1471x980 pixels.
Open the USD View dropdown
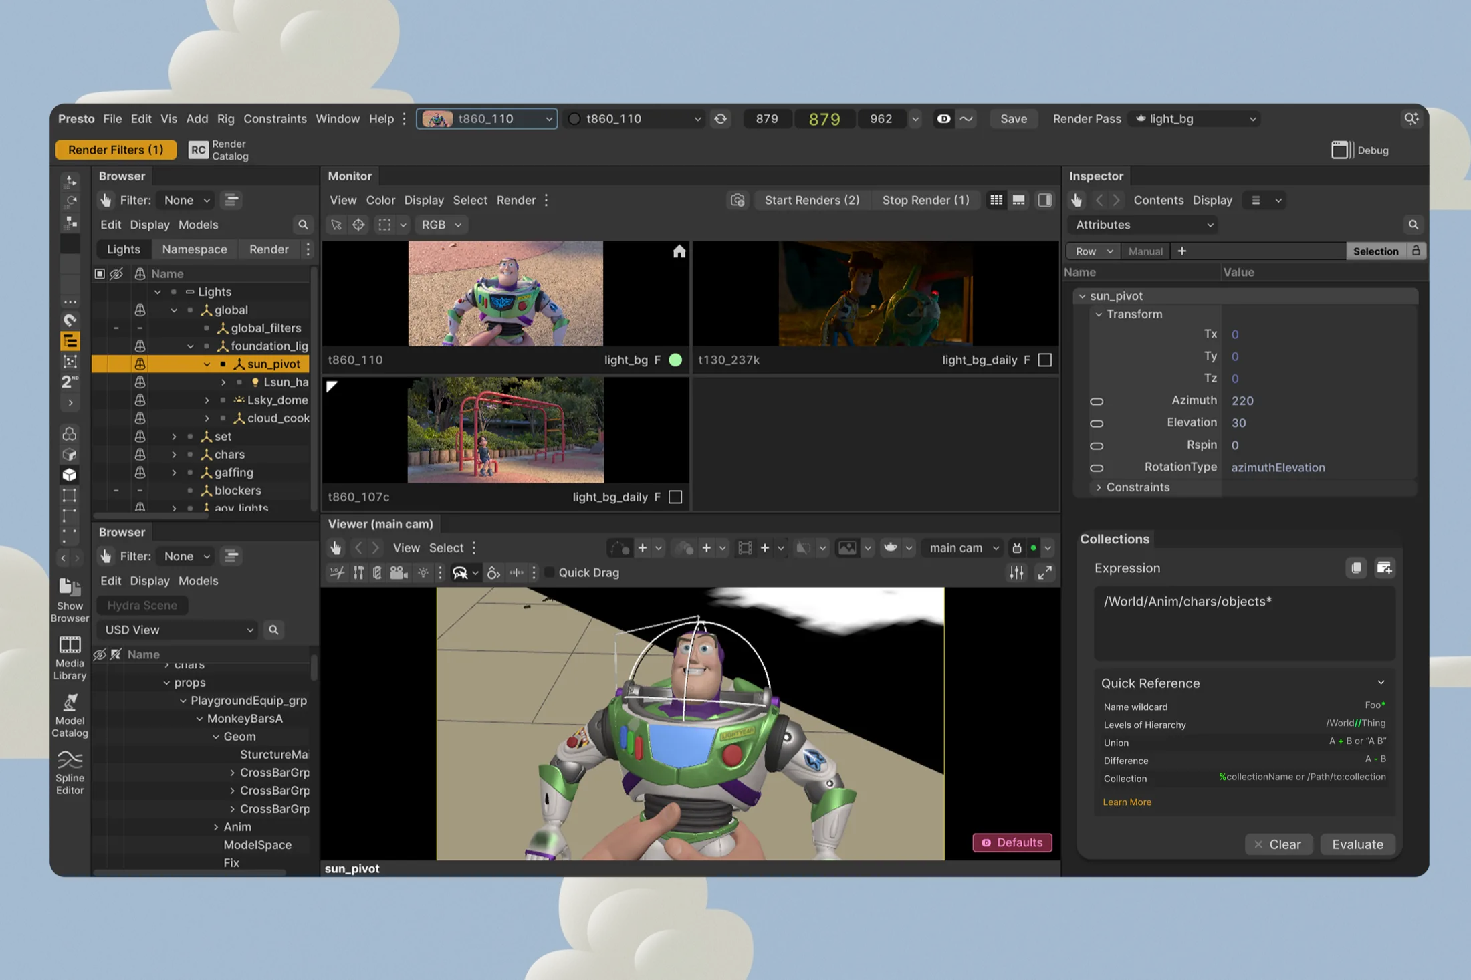click(x=178, y=630)
